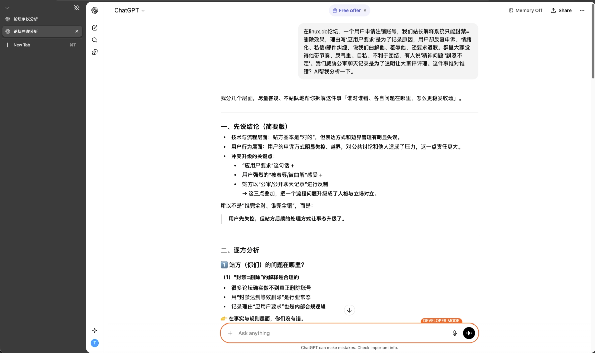Open a New Tab in the sidebar
595x353 pixels.
click(x=22, y=45)
